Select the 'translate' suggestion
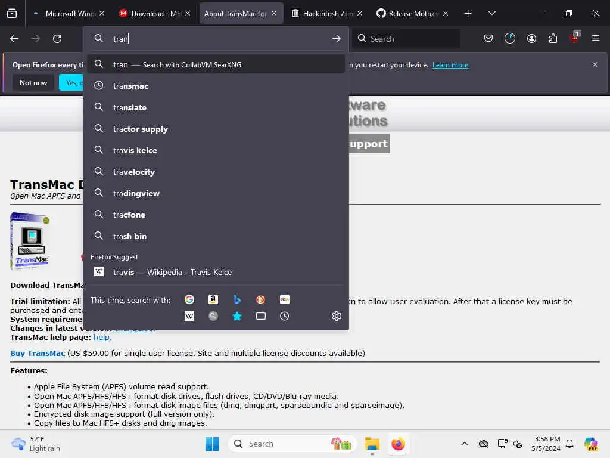The width and height of the screenshot is (610, 458). [216, 107]
